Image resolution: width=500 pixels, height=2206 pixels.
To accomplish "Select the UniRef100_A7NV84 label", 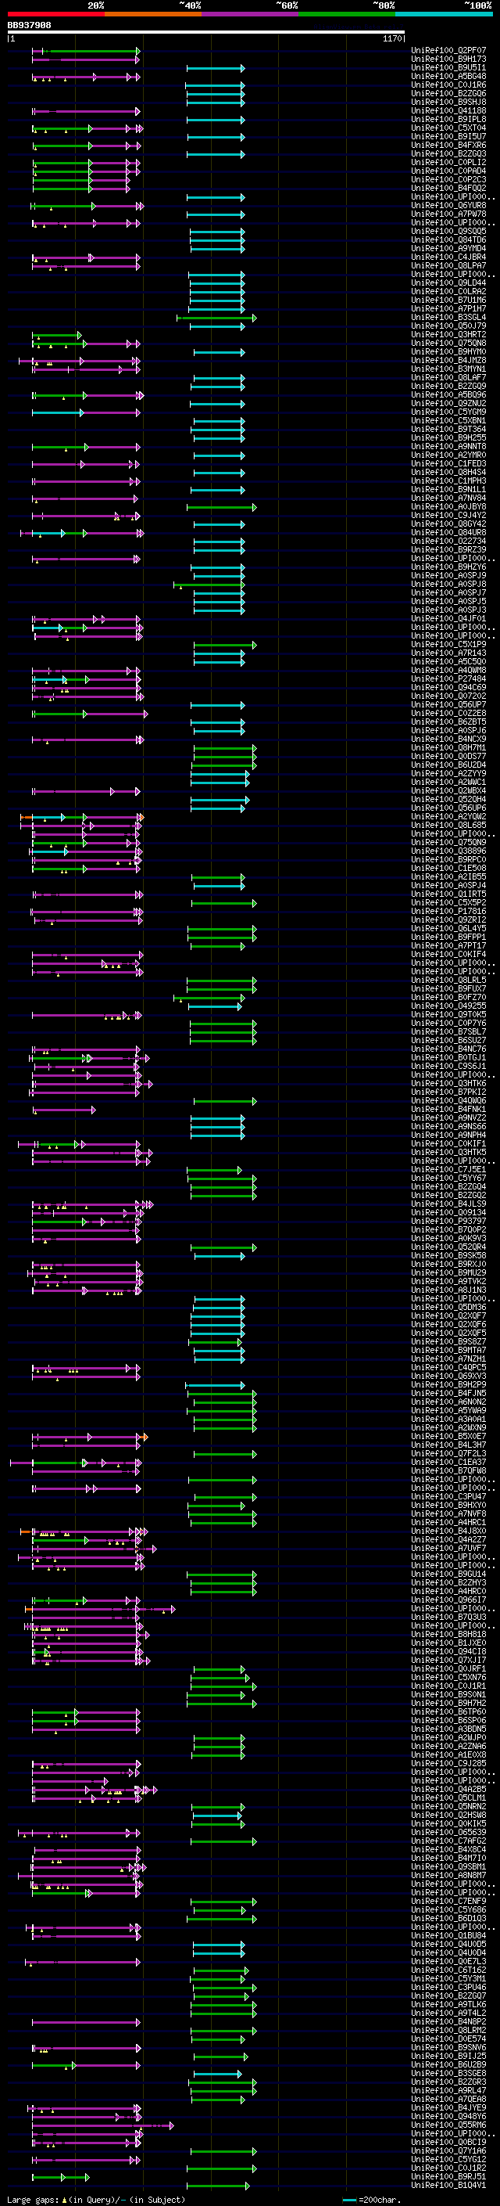I will point(448,498).
